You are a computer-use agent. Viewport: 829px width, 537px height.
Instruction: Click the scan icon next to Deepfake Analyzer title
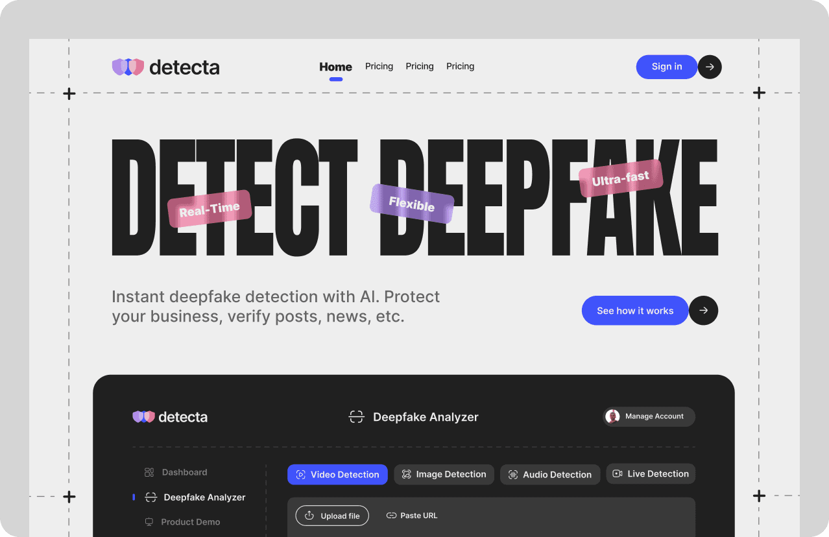(356, 417)
